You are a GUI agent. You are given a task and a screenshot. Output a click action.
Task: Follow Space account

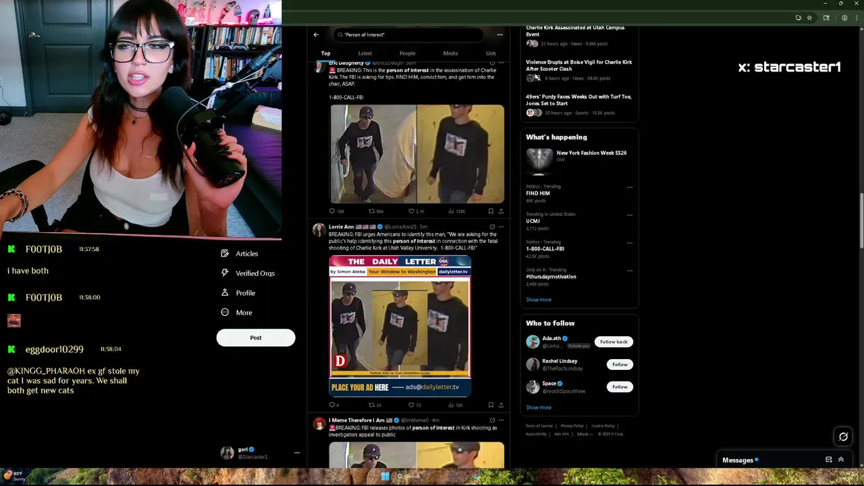pos(620,387)
